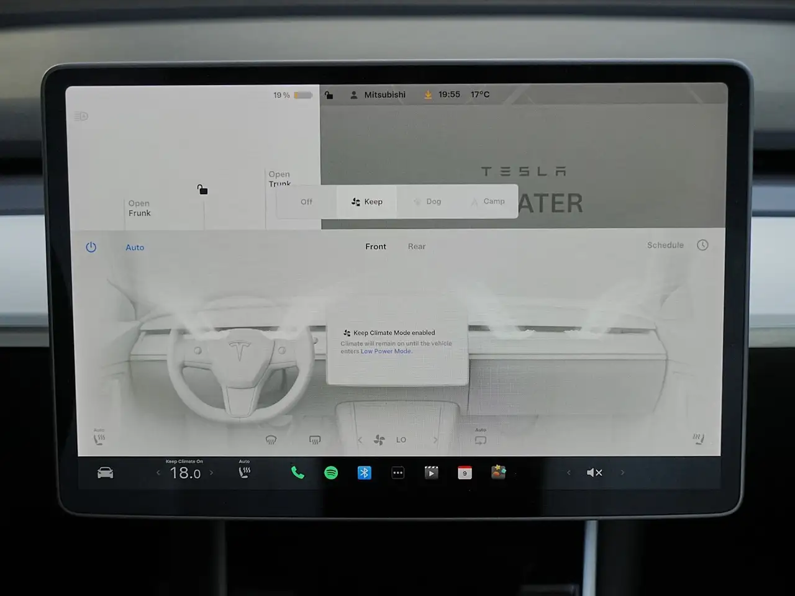Open the Toybox app
This screenshot has width=795, height=596.
[498, 472]
